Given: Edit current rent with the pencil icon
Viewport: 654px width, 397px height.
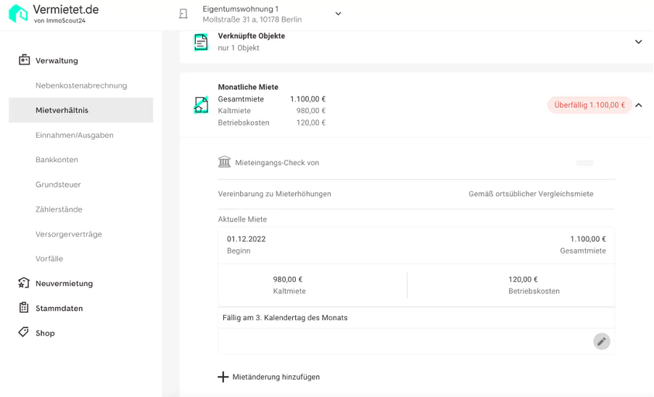Looking at the screenshot, I should 601,341.
